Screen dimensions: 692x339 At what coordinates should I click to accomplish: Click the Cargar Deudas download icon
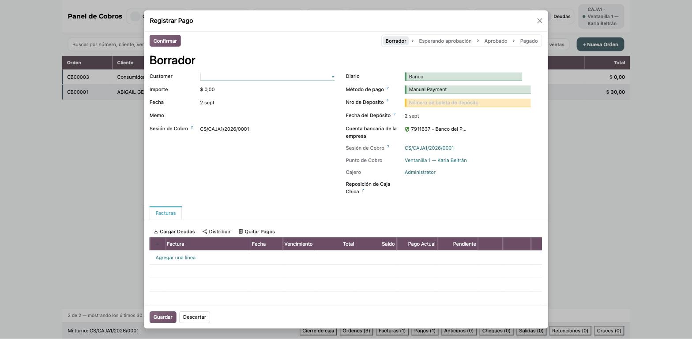(x=156, y=232)
